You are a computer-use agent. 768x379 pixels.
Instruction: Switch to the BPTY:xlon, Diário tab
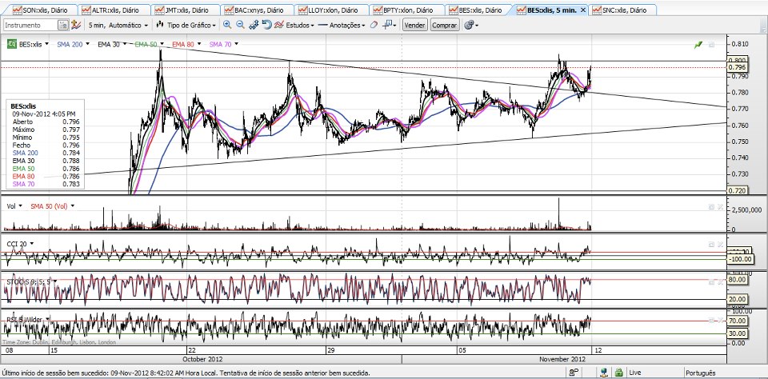click(407, 10)
